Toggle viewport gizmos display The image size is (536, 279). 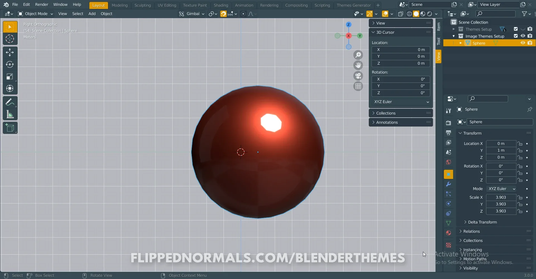coord(369,14)
